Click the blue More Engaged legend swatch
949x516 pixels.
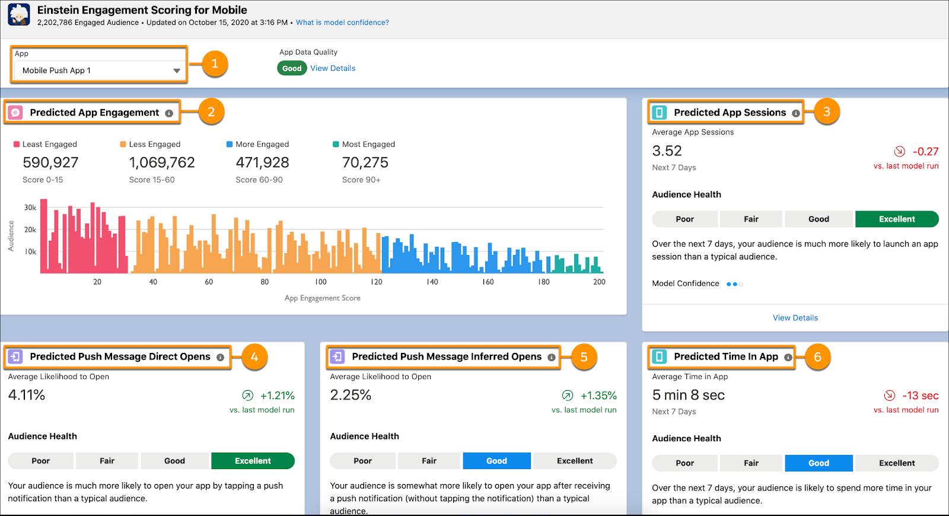(230, 144)
